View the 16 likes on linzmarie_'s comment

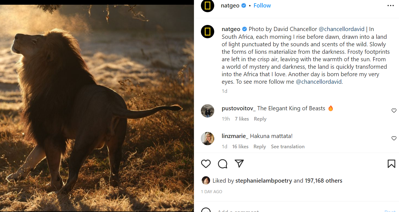pos(240,147)
